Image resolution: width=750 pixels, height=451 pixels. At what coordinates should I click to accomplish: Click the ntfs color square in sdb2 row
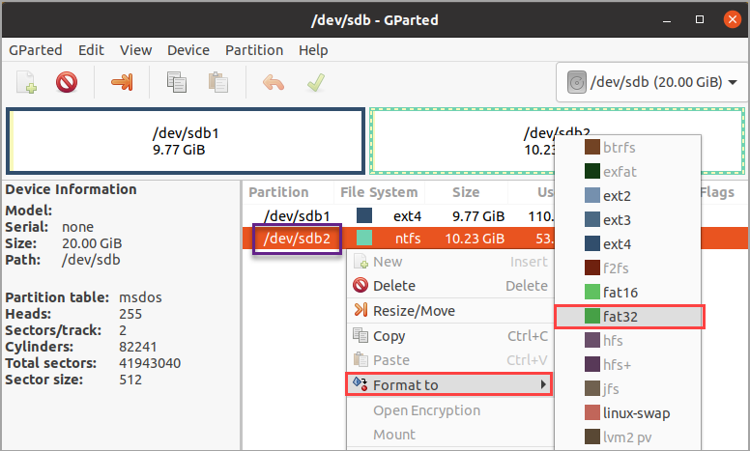coord(364,238)
